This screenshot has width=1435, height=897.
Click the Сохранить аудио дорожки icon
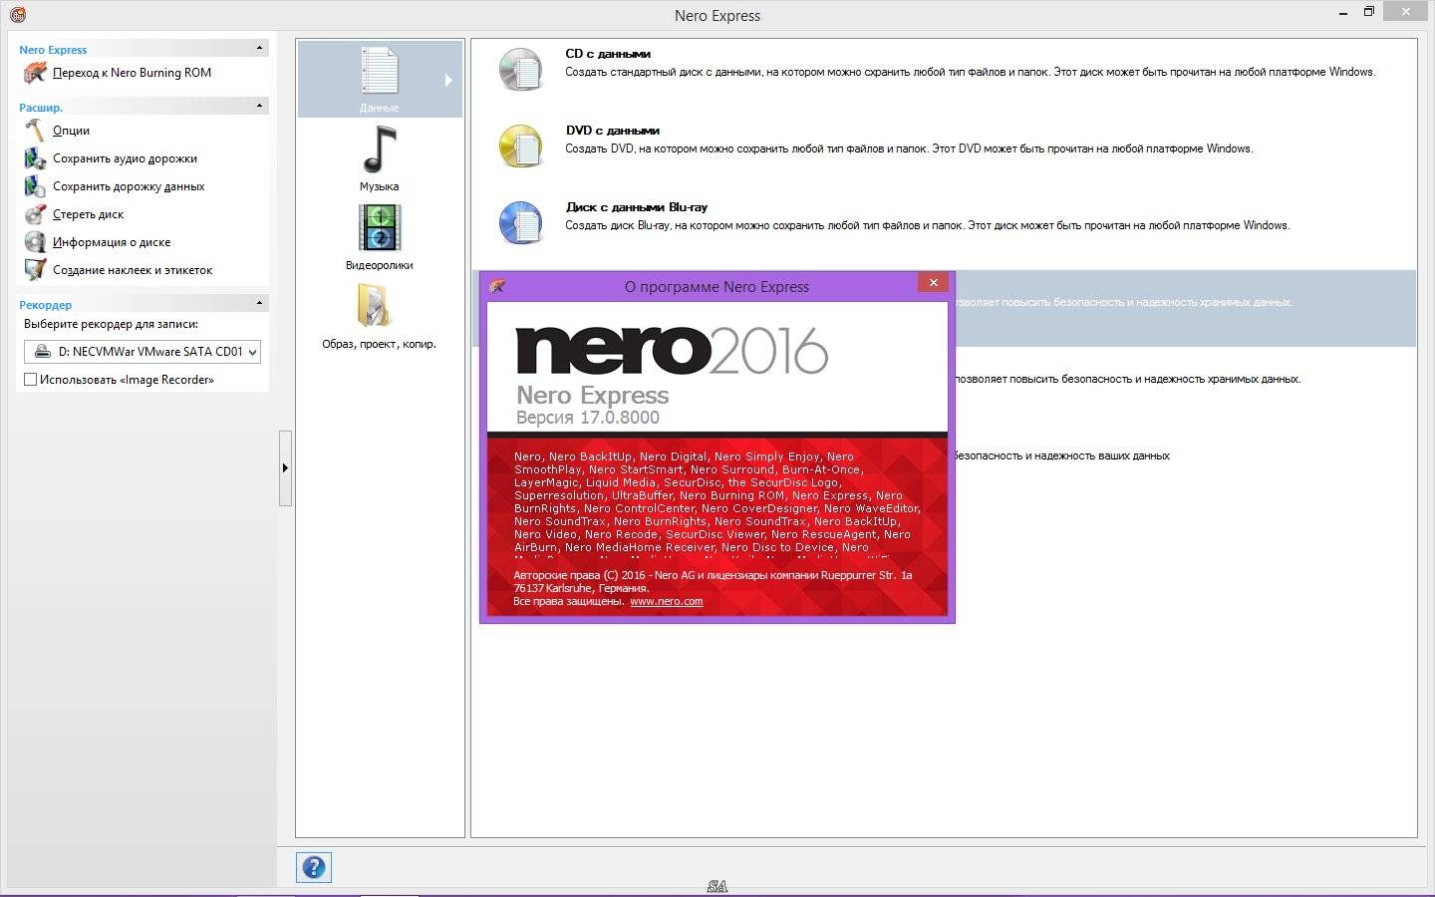coord(35,158)
